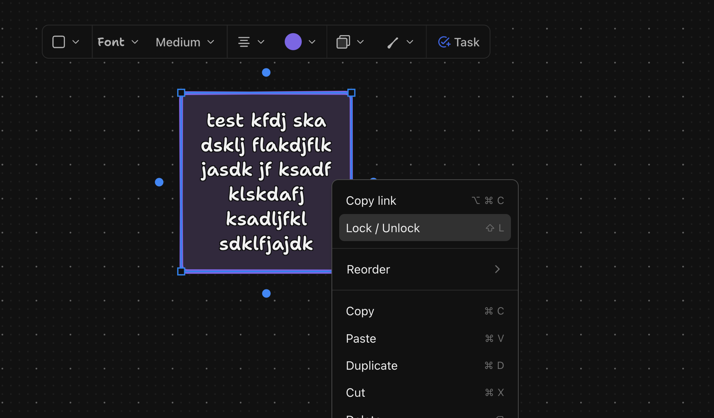The height and width of the screenshot is (418, 714).
Task: Select Duplicate in context menu
Action: 425,365
